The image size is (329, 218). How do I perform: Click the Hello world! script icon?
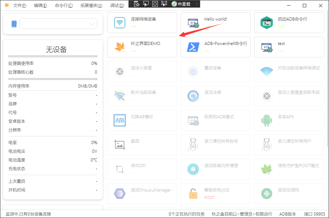click(x=193, y=23)
